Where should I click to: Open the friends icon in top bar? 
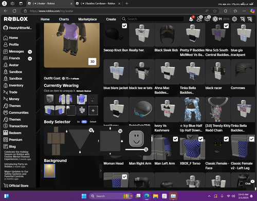(199, 19)
